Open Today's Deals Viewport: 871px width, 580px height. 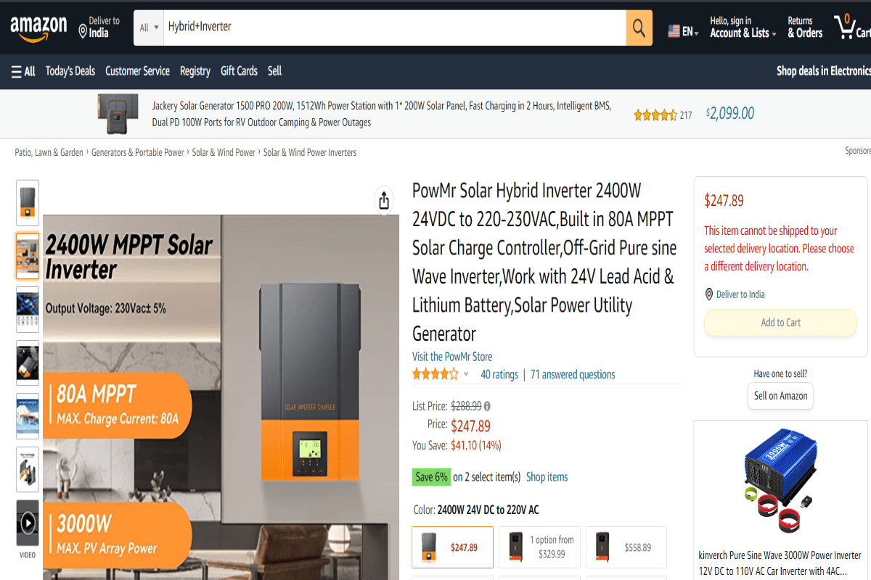coord(70,71)
